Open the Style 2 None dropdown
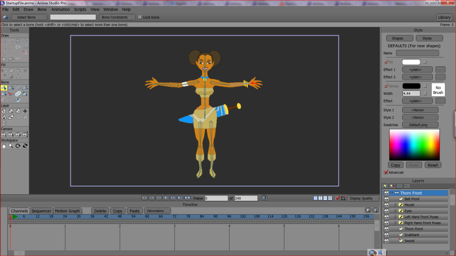 click(420, 118)
